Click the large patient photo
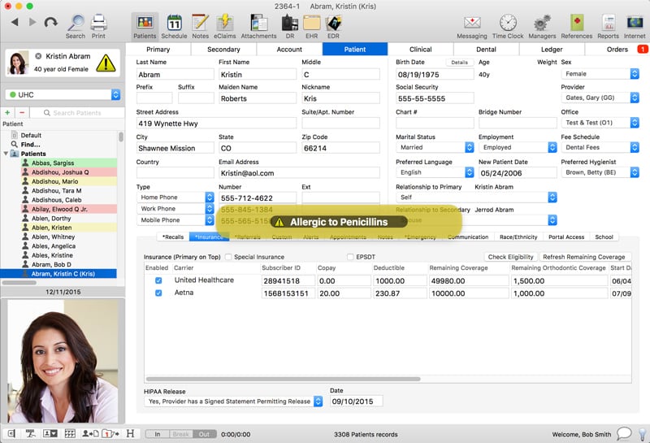Viewport: 650px width, 443px height. point(63,361)
